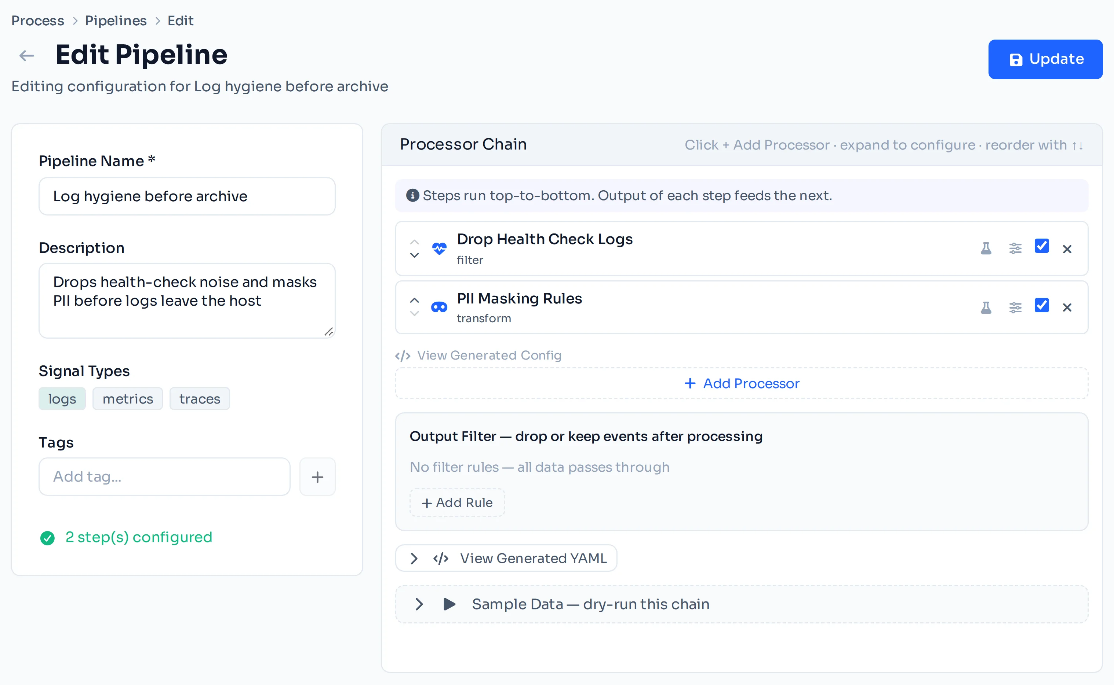
Task: Click the mask icon of PII Masking Rules
Action: click(439, 307)
